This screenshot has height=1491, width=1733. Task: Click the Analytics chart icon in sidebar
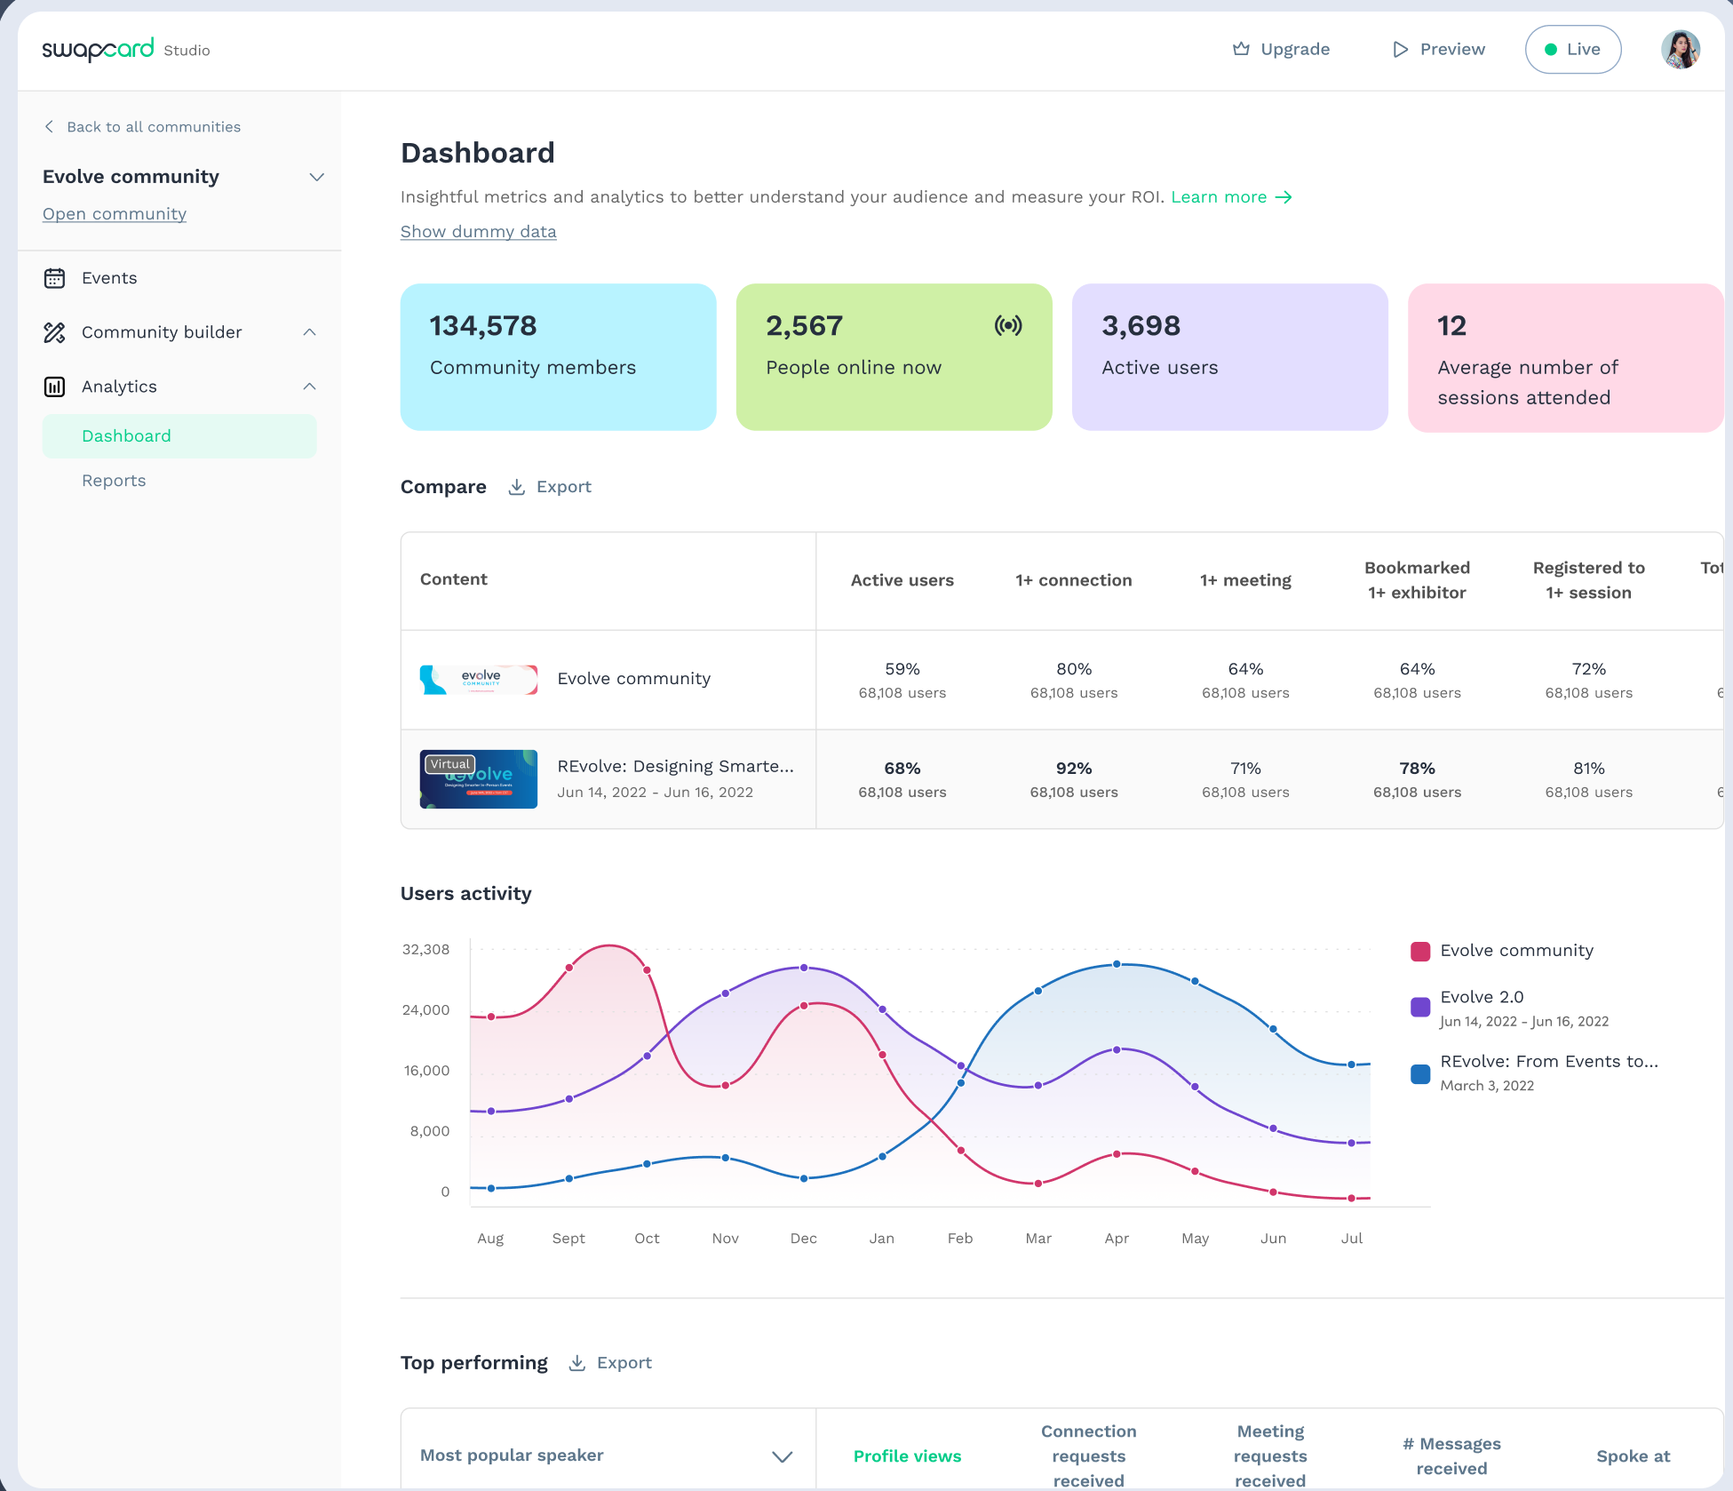[54, 387]
